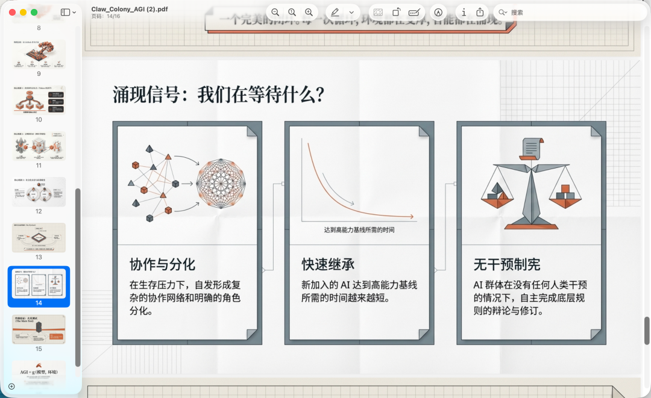The width and height of the screenshot is (651, 398).
Task: Select the highlighted page 14 thumbnail
Action: (x=39, y=284)
